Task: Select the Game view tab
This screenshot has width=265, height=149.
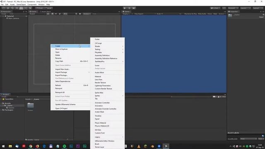Action: click(126, 12)
